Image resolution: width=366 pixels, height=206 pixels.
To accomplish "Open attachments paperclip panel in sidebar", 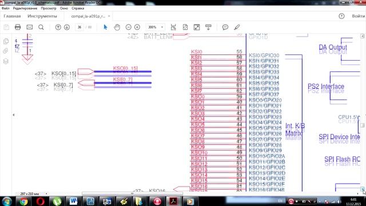I will 6,51.
